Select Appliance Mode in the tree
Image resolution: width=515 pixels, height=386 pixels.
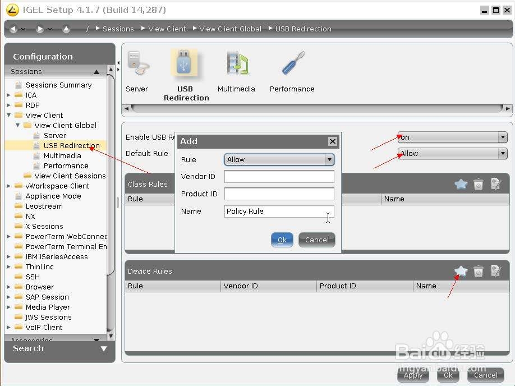[53, 196]
